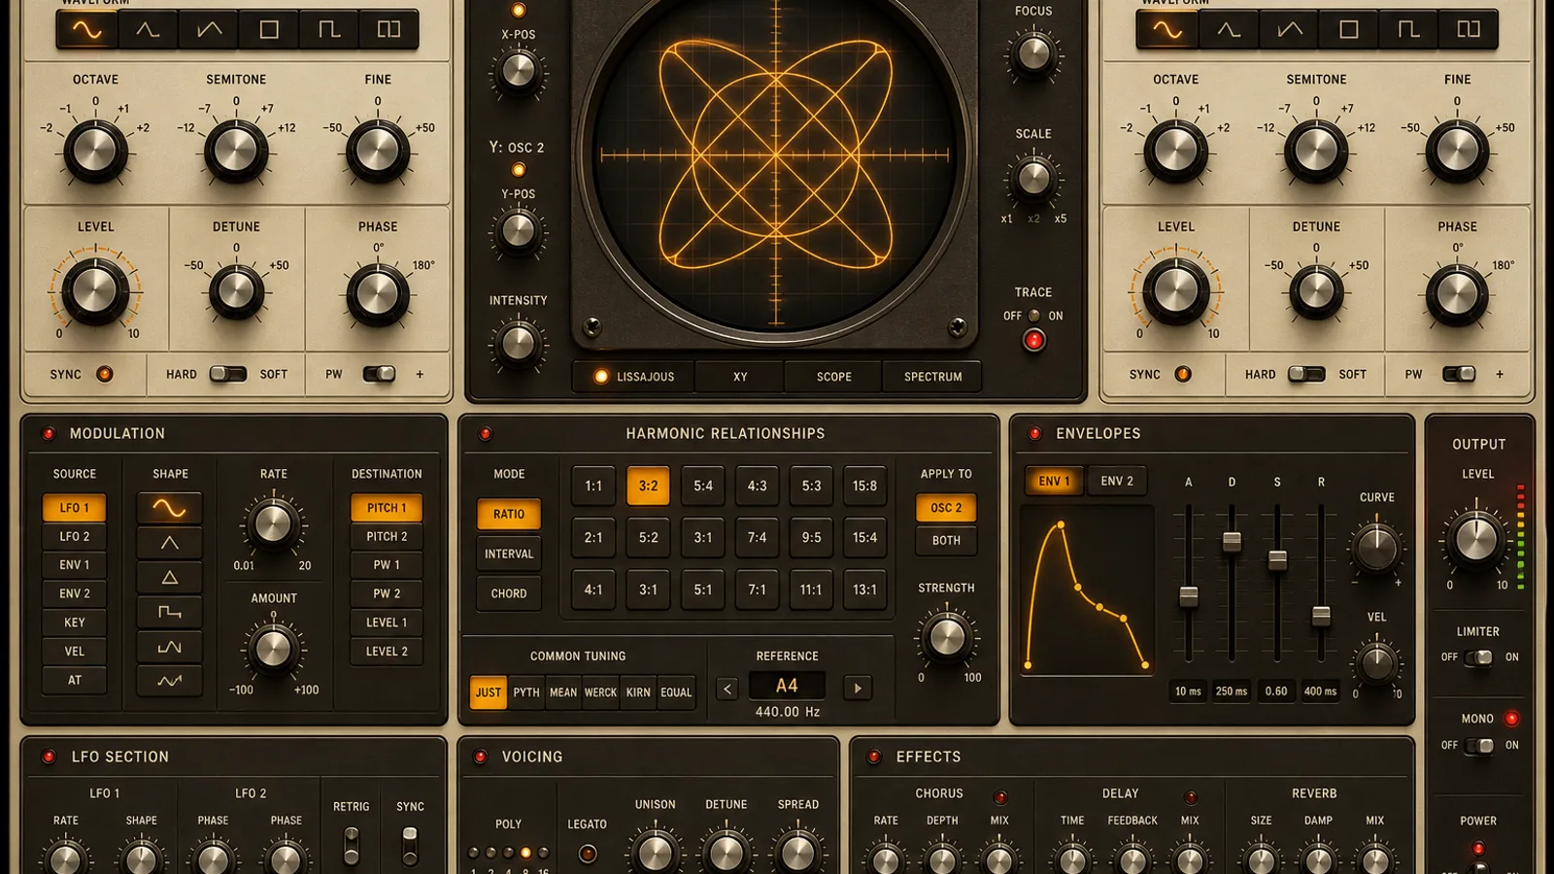Select the sine shape in Modulation
1554x874 pixels.
[169, 508]
